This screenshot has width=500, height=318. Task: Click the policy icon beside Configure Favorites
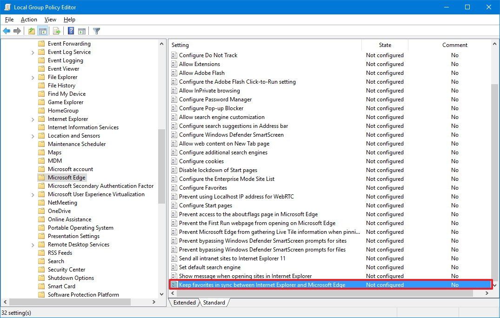pos(174,187)
